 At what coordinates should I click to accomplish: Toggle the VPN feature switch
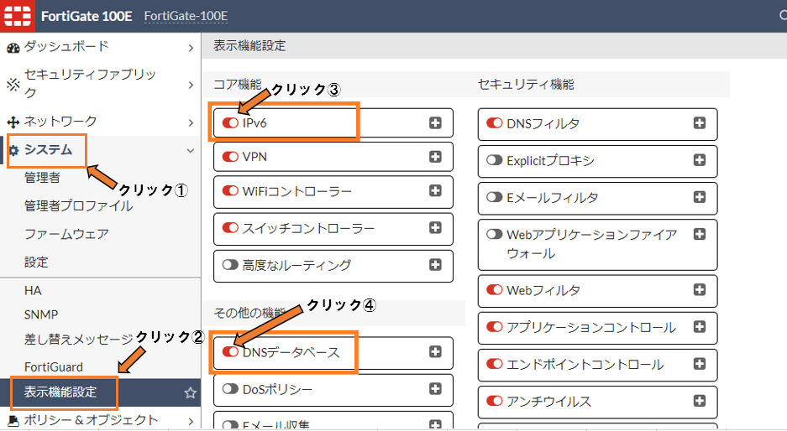pyautogui.click(x=230, y=156)
